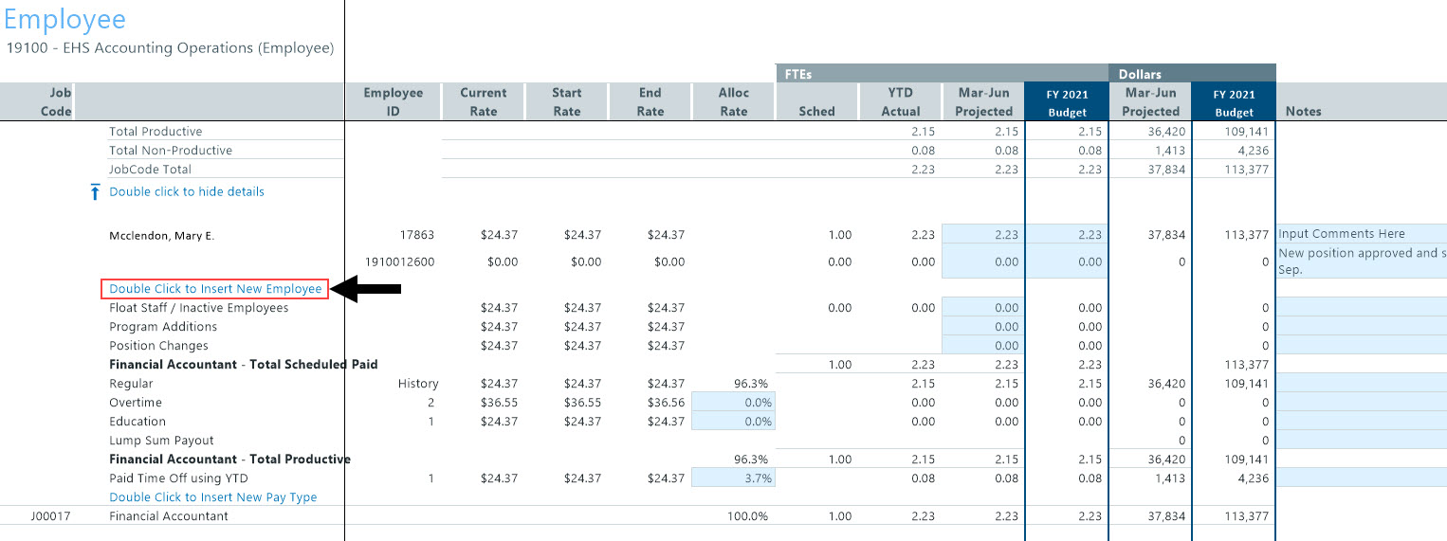
Task: Select Mcclendon FY 2021 Budget FTE cell
Action: click(1066, 235)
